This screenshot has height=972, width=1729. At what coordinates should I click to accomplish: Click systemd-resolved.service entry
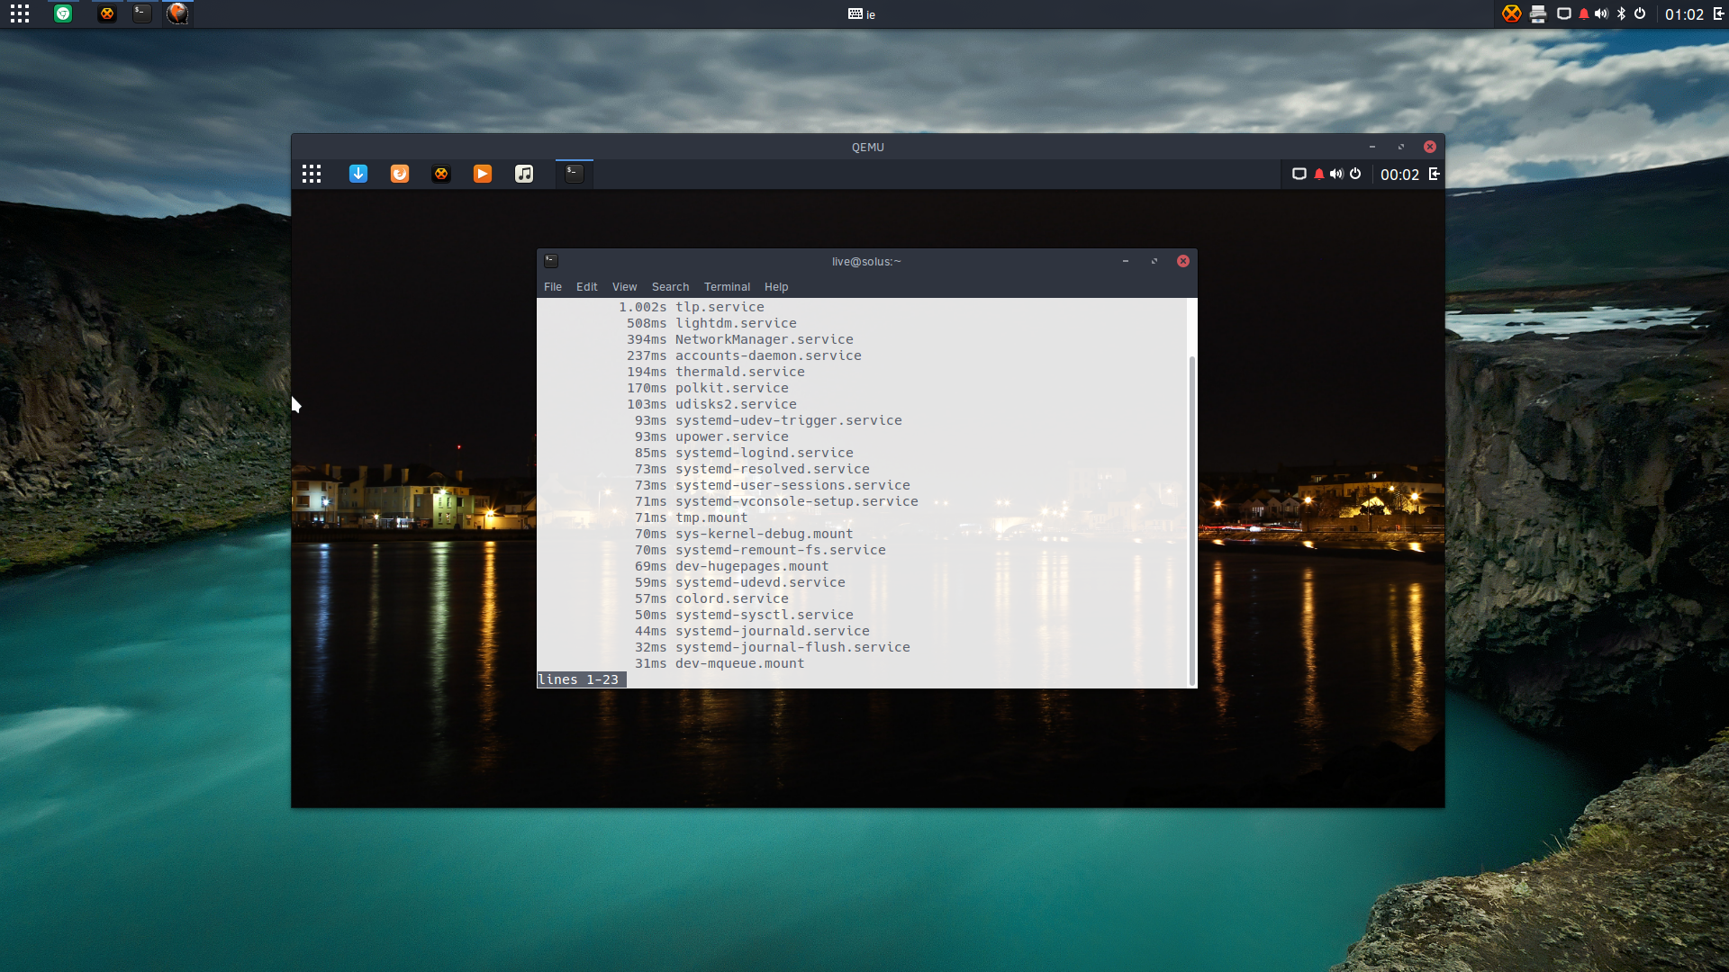tap(752, 469)
